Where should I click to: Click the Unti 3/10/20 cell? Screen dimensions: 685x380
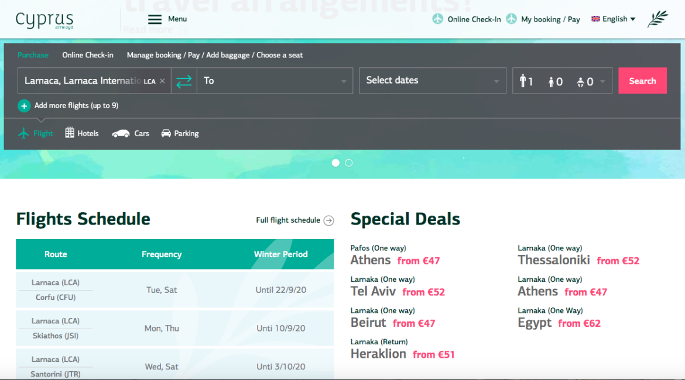click(x=281, y=367)
